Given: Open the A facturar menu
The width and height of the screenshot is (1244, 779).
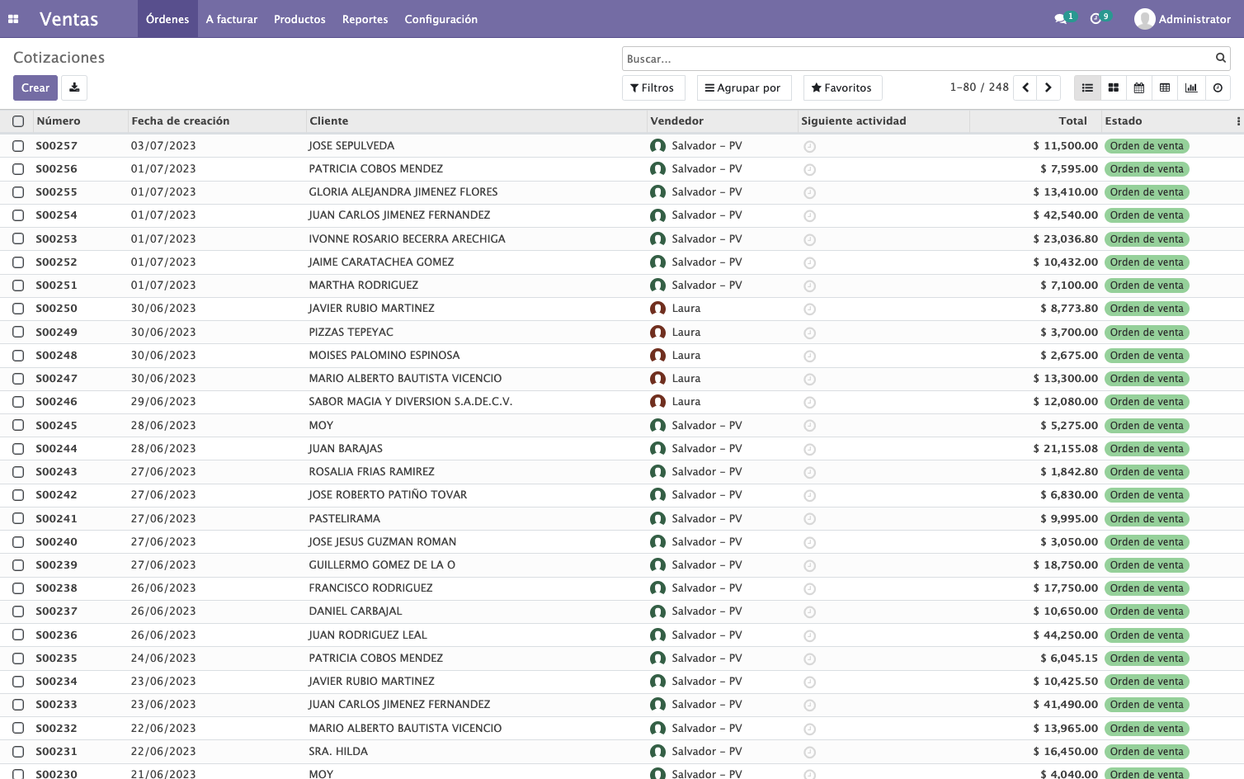Looking at the screenshot, I should pos(232,19).
